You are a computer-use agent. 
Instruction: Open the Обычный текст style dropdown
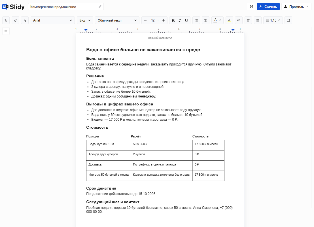pyautogui.click(x=117, y=20)
